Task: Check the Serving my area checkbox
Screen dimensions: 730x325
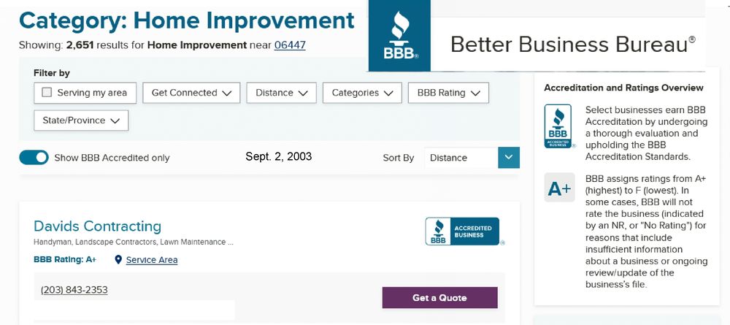Action: click(47, 93)
